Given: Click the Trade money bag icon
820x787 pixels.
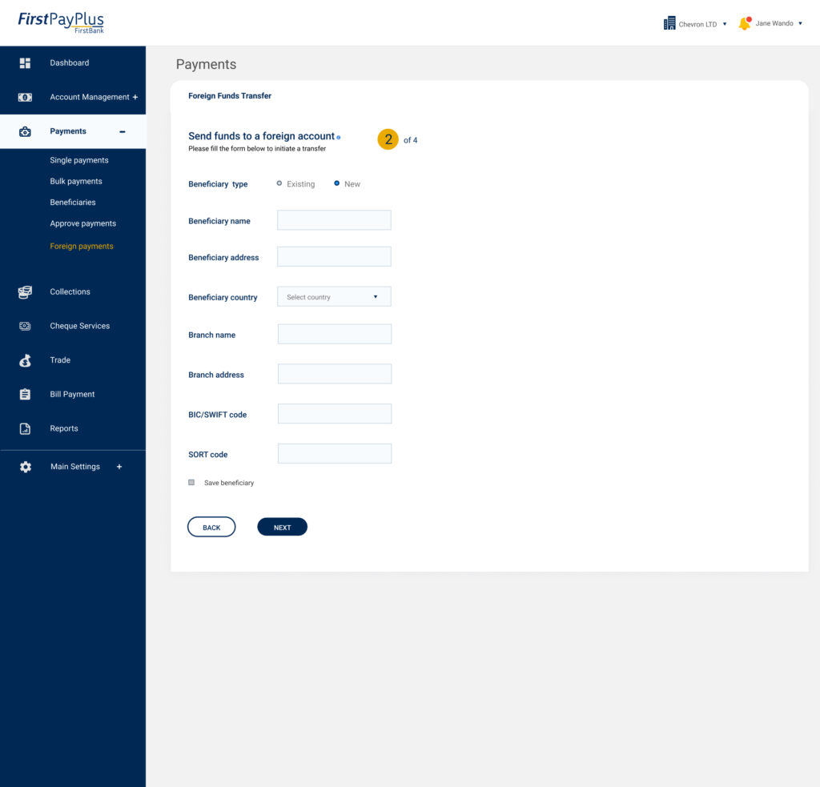Looking at the screenshot, I should coord(25,361).
